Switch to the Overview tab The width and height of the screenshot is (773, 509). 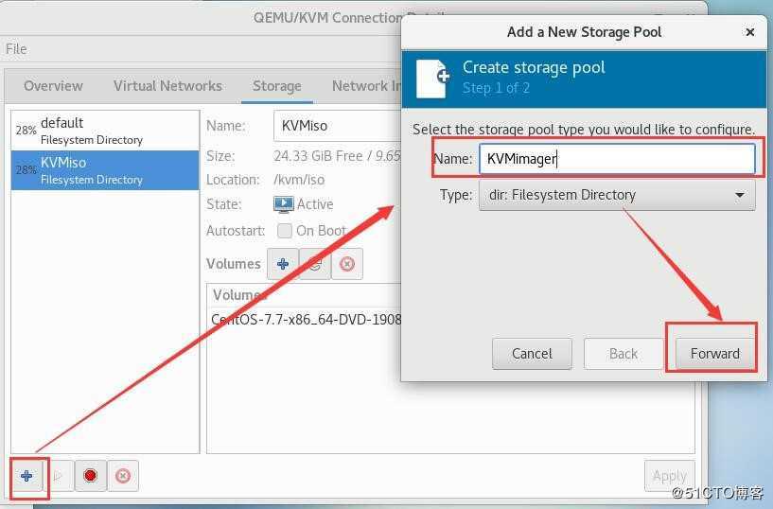[53, 86]
